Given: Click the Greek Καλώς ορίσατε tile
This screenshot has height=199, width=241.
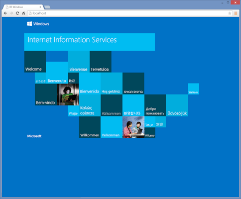Looking at the screenshot, I should (x=90, y=106).
